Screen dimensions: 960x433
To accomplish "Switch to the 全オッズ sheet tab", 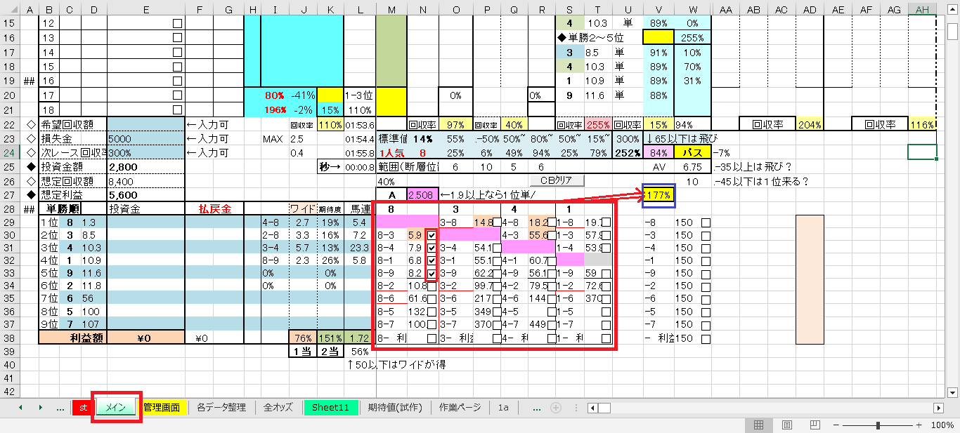I will coord(278,407).
